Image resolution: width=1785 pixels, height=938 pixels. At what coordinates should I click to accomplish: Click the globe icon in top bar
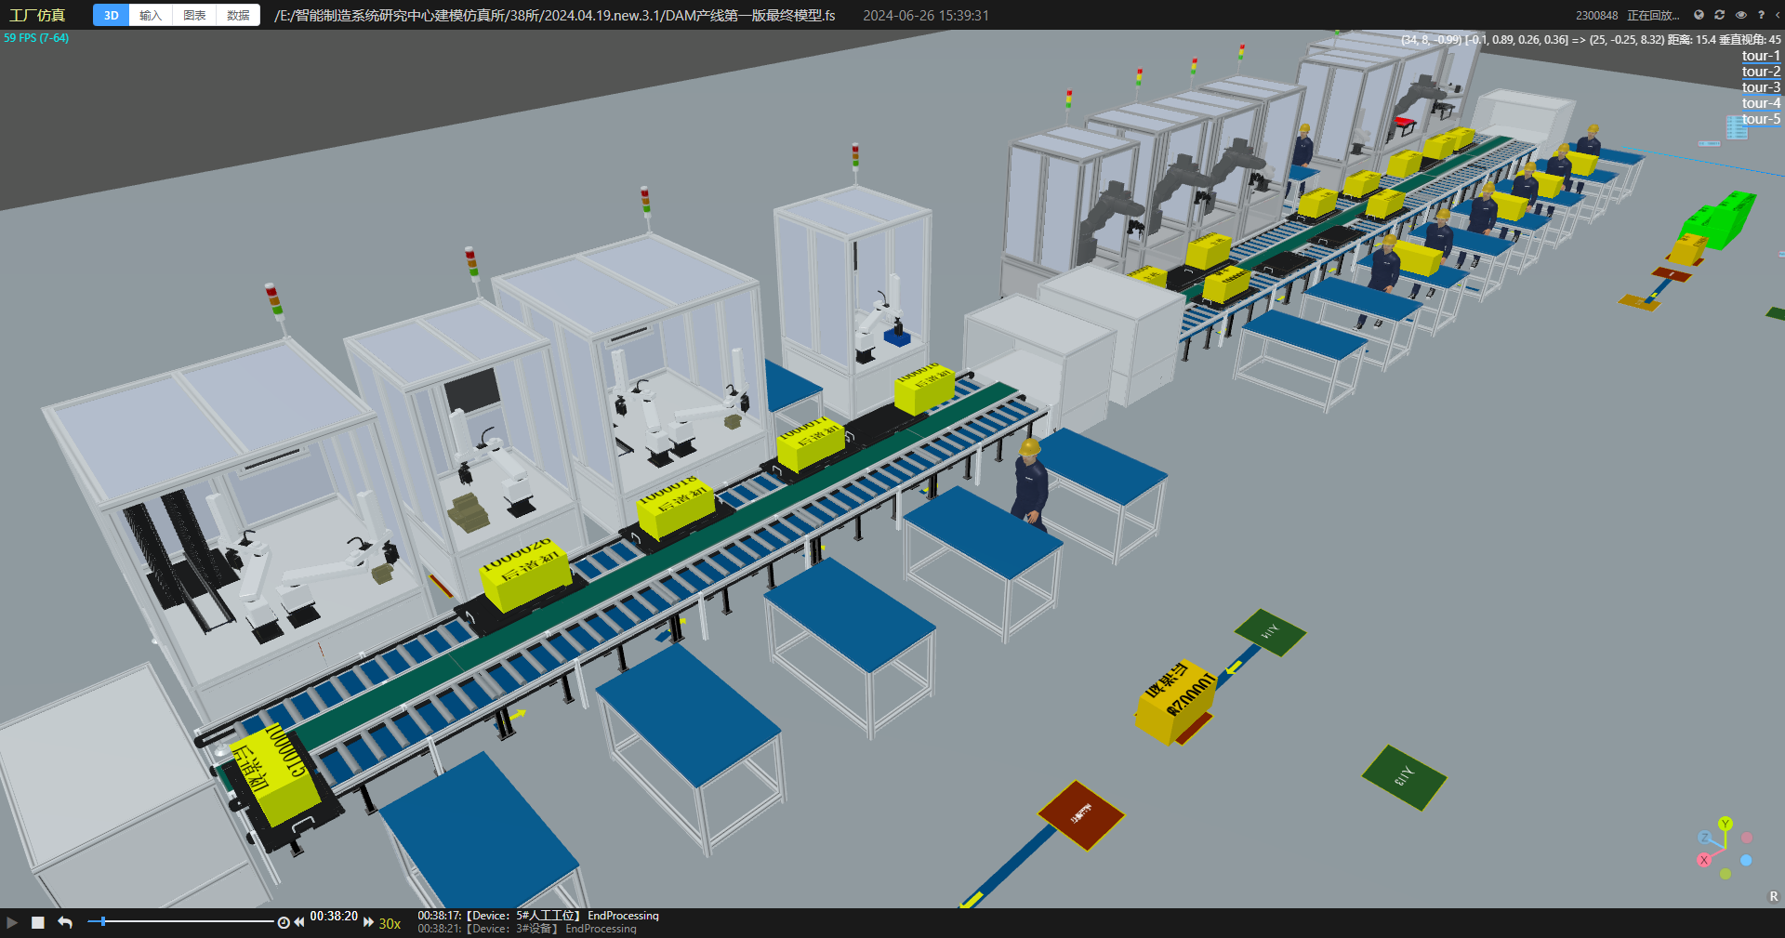(1699, 15)
